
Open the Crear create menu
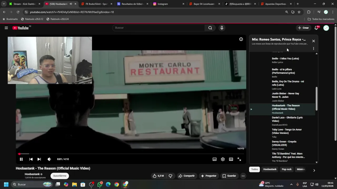tap(303, 28)
